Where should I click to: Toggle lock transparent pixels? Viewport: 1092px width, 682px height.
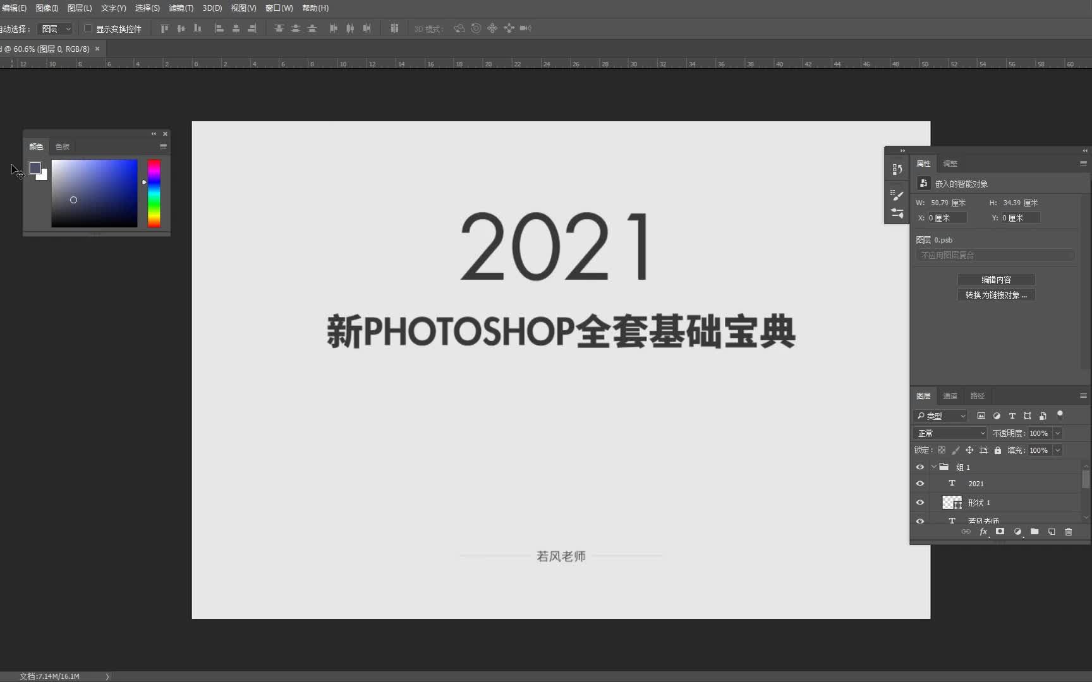[x=942, y=450]
